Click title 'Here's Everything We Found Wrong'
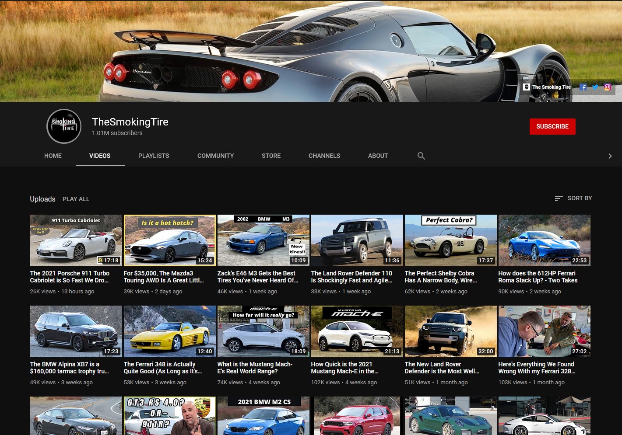Image resolution: width=622 pixels, height=435 pixels. click(x=537, y=368)
